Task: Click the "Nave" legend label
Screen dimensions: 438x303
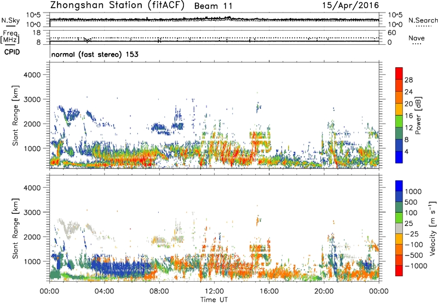Action: coord(417,38)
